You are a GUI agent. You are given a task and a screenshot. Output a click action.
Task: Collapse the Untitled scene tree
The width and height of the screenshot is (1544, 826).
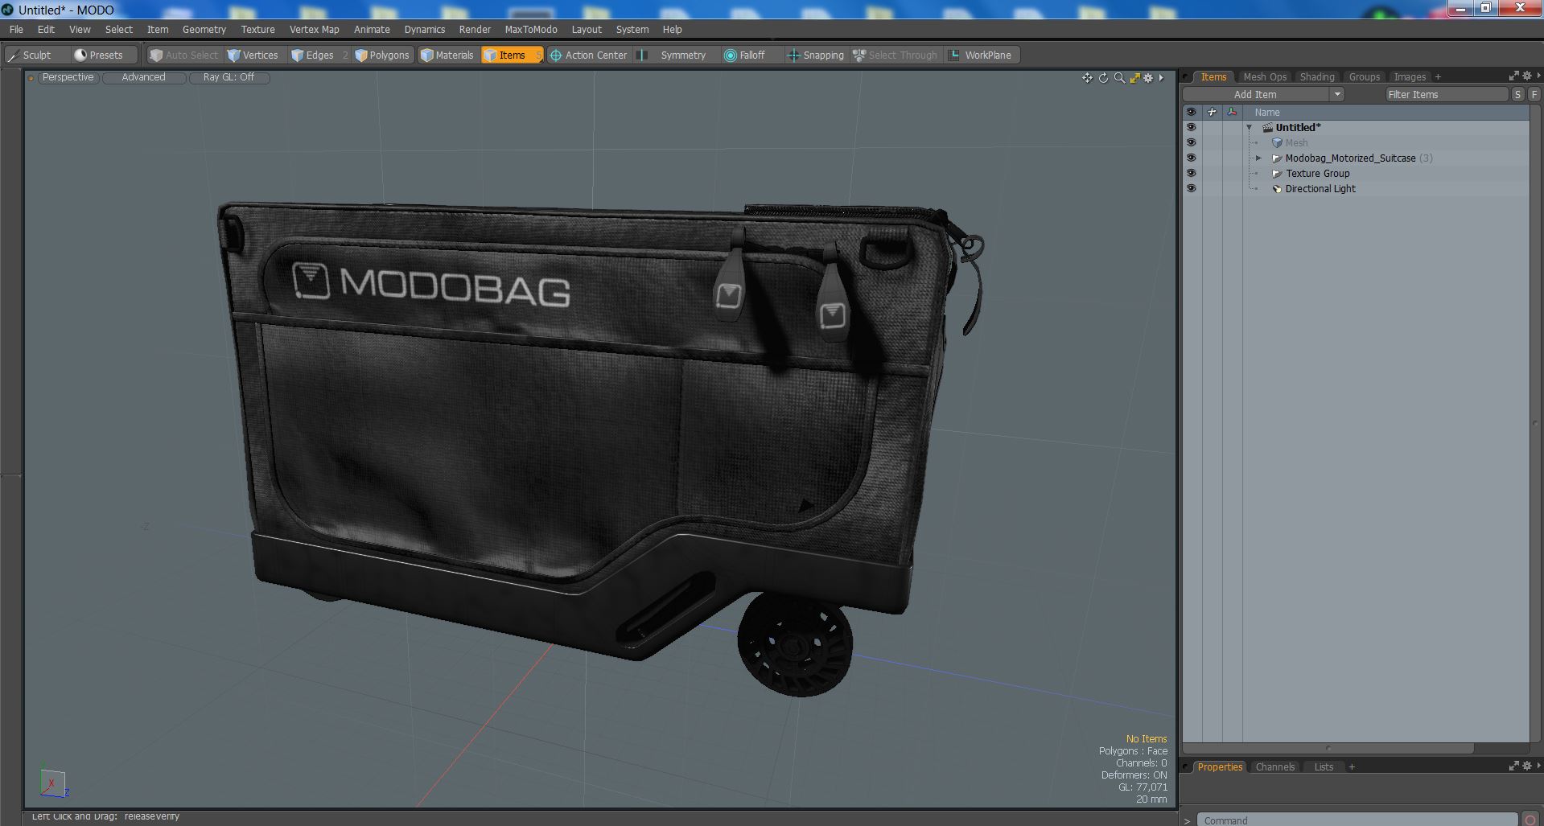[1250, 128]
